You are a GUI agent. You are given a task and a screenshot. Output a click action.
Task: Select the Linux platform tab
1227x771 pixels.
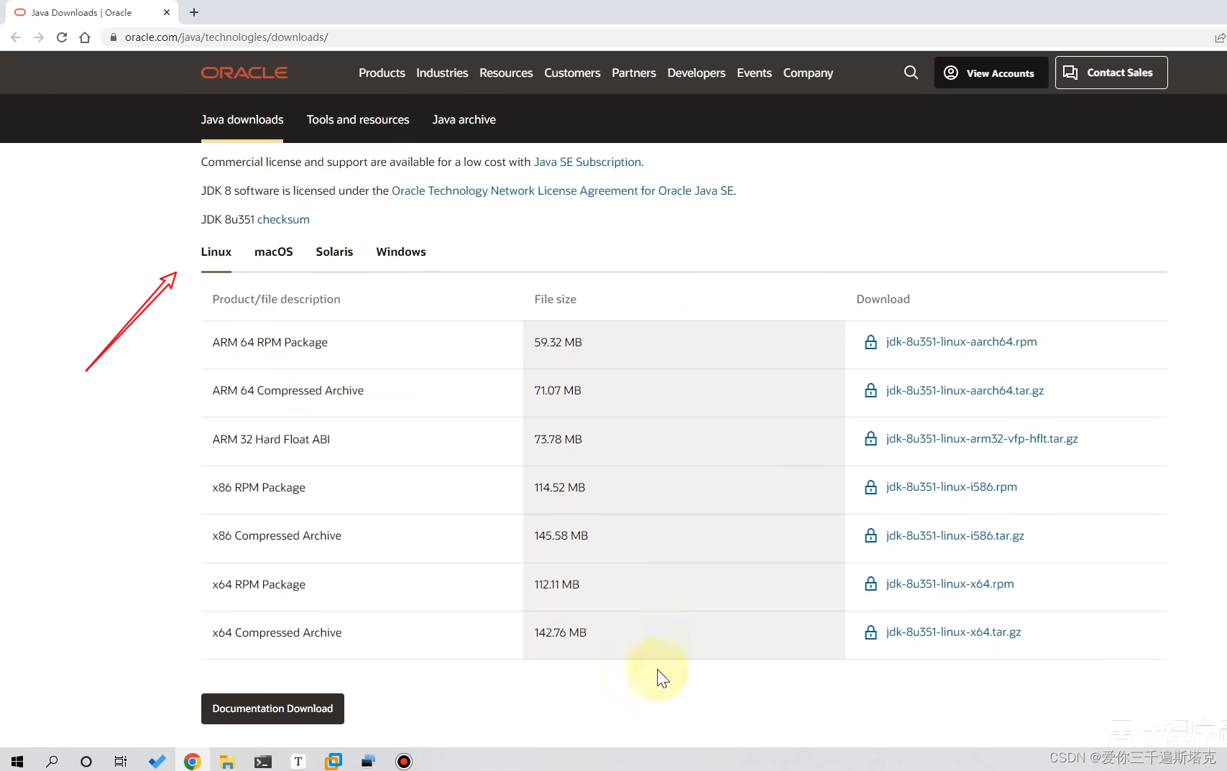click(216, 251)
